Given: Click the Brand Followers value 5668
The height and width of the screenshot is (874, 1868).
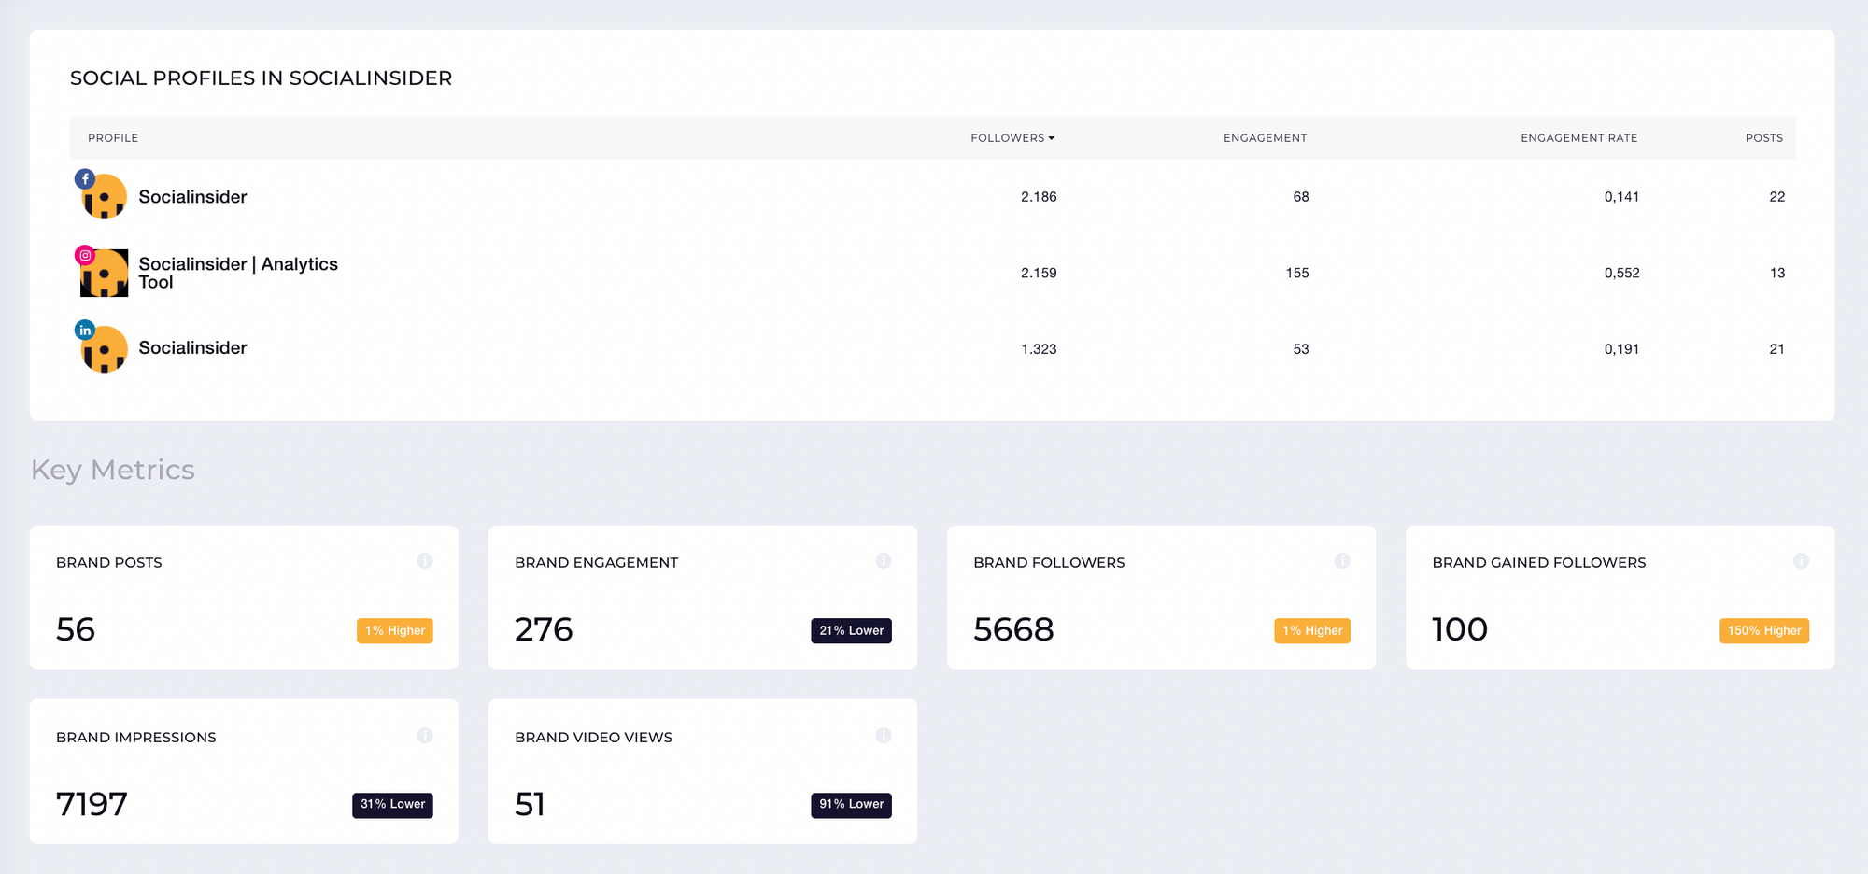Looking at the screenshot, I should click(1013, 629).
